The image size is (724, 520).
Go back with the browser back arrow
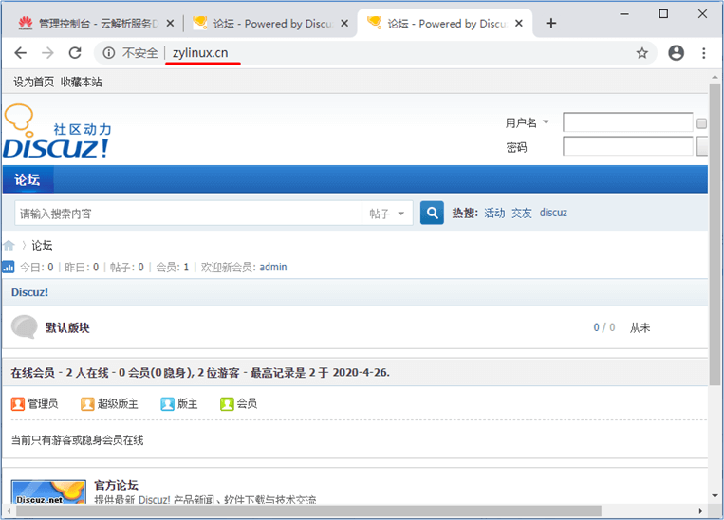point(21,53)
